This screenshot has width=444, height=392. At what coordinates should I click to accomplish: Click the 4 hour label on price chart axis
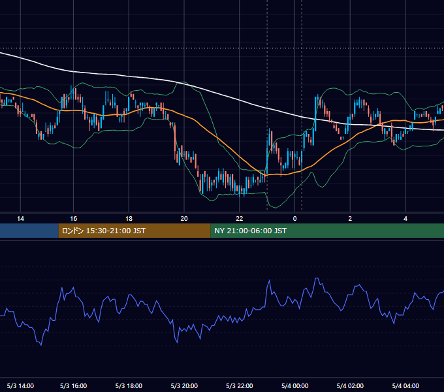pos(405,219)
